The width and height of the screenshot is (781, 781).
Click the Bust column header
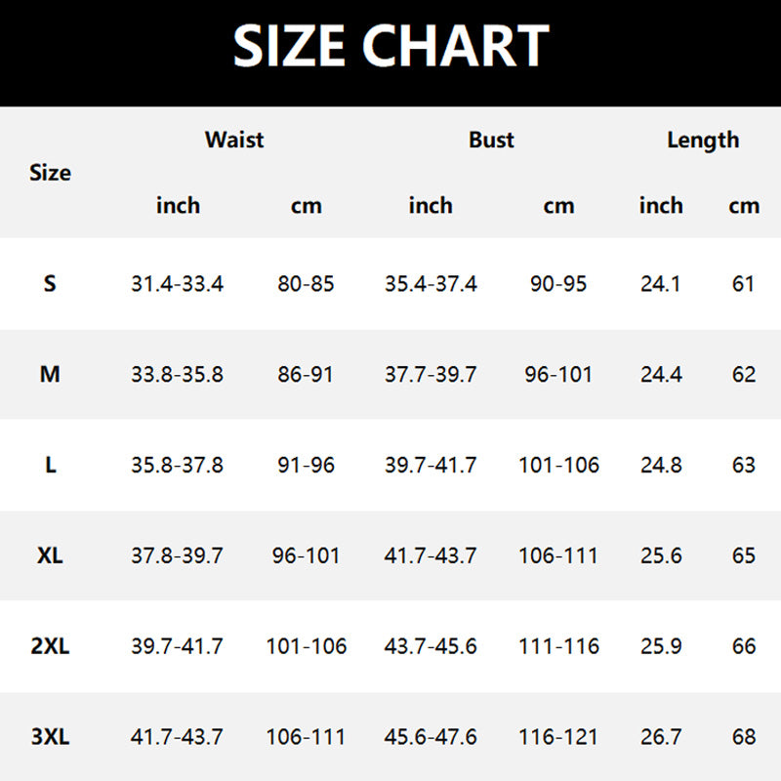point(491,140)
